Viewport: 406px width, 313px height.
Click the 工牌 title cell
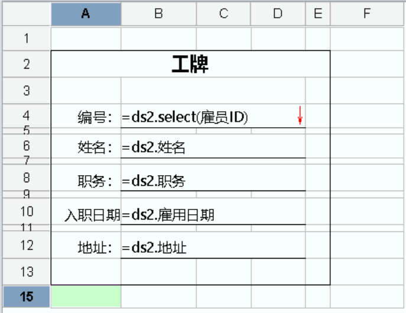tap(190, 64)
